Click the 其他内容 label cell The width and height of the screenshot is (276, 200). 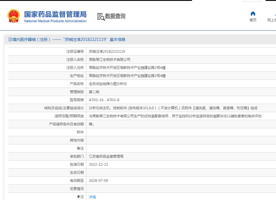pos(47,140)
